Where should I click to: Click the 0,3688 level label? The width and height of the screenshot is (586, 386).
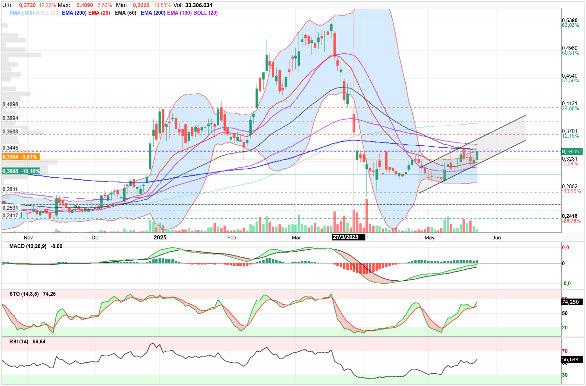coord(10,132)
